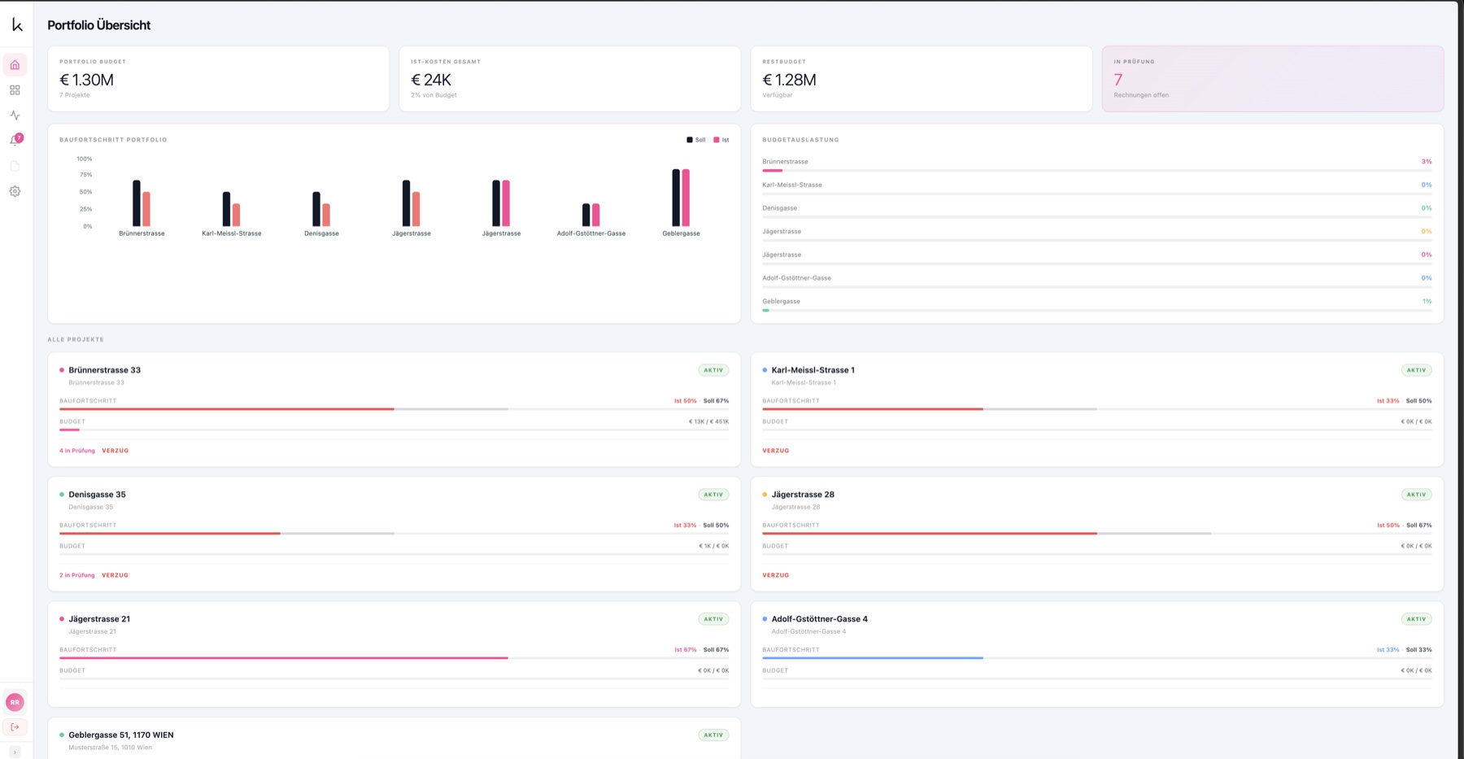Select Adolf-Gstöttner-Gasse 4 project title
1464x759 pixels.
[820, 619]
